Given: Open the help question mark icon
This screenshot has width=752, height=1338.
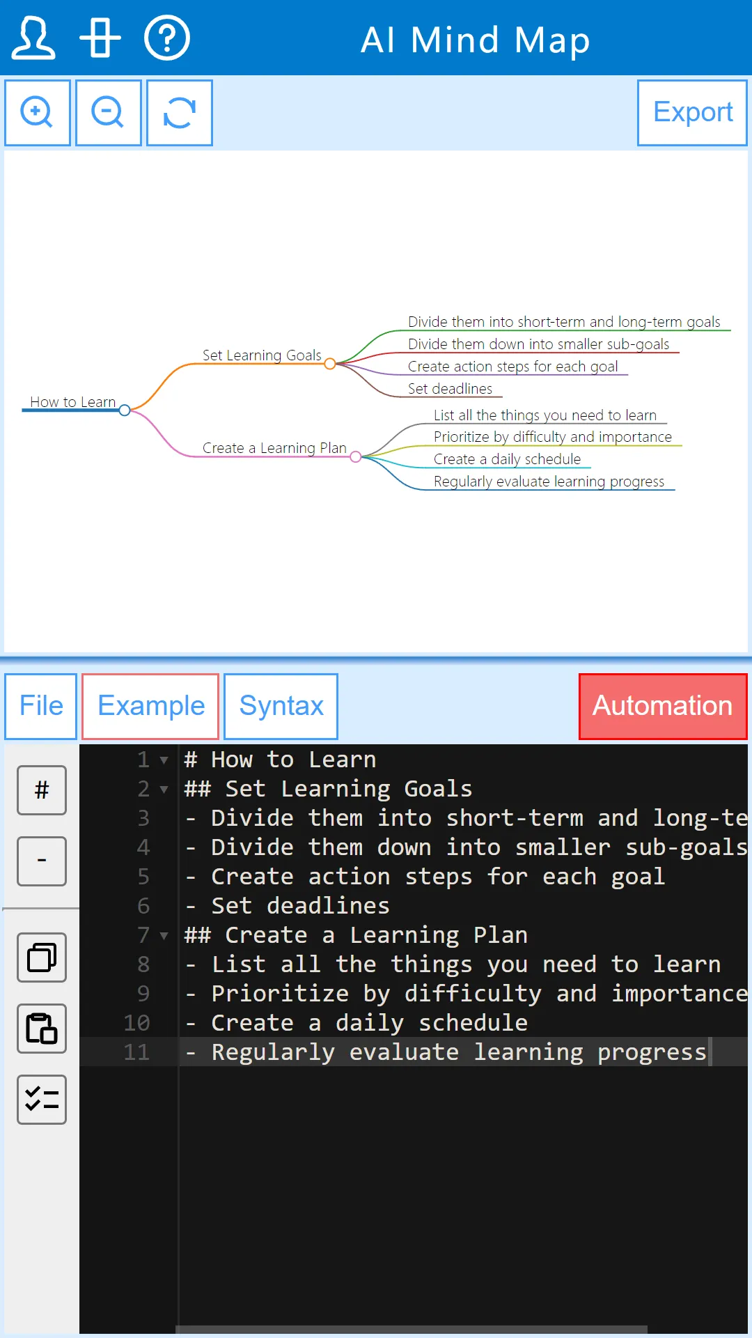Looking at the screenshot, I should tap(167, 38).
